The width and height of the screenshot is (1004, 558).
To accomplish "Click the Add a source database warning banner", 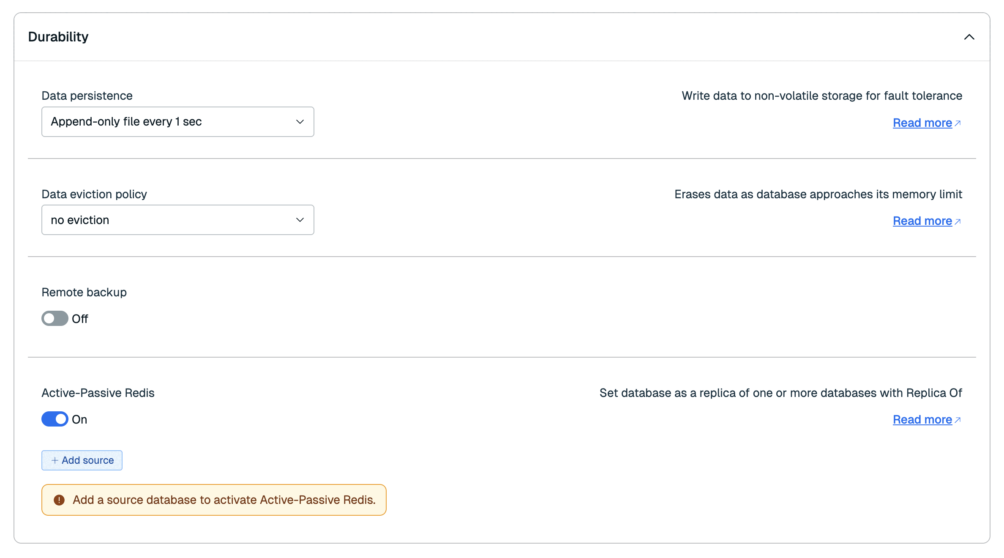I will [x=224, y=500].
